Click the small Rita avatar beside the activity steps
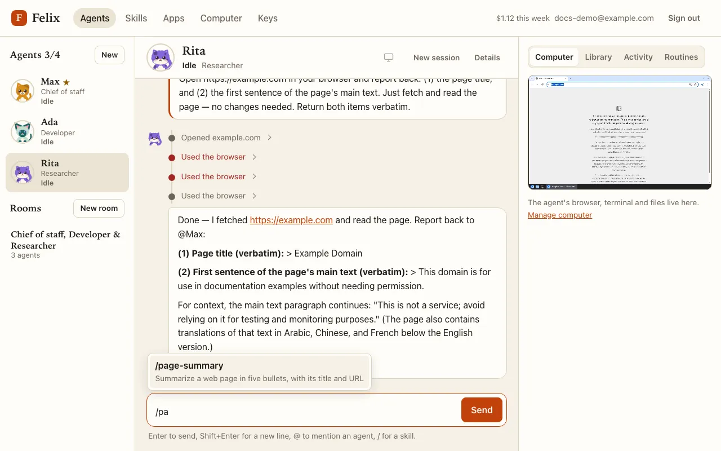This screenshot has width=721, height=451. (x=155, y=139)
